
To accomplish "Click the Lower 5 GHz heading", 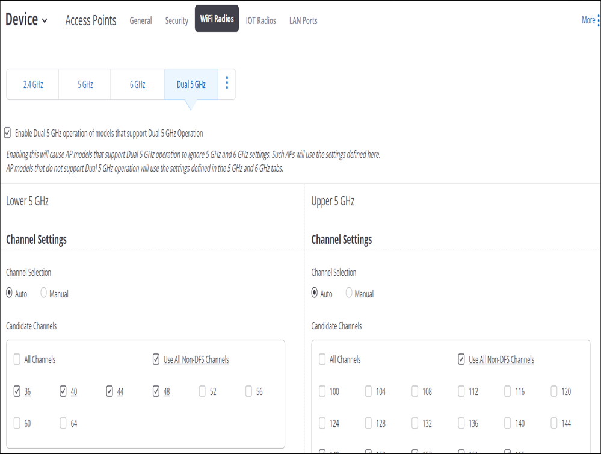I will click(x=27, y=201).
